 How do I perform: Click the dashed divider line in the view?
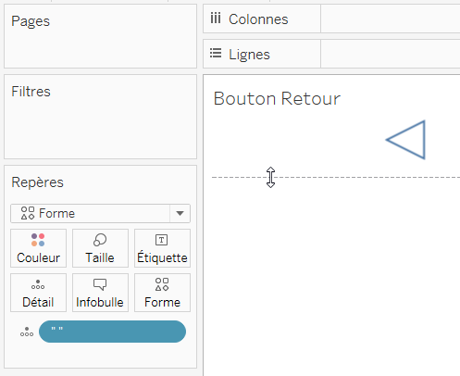(336, 177)
